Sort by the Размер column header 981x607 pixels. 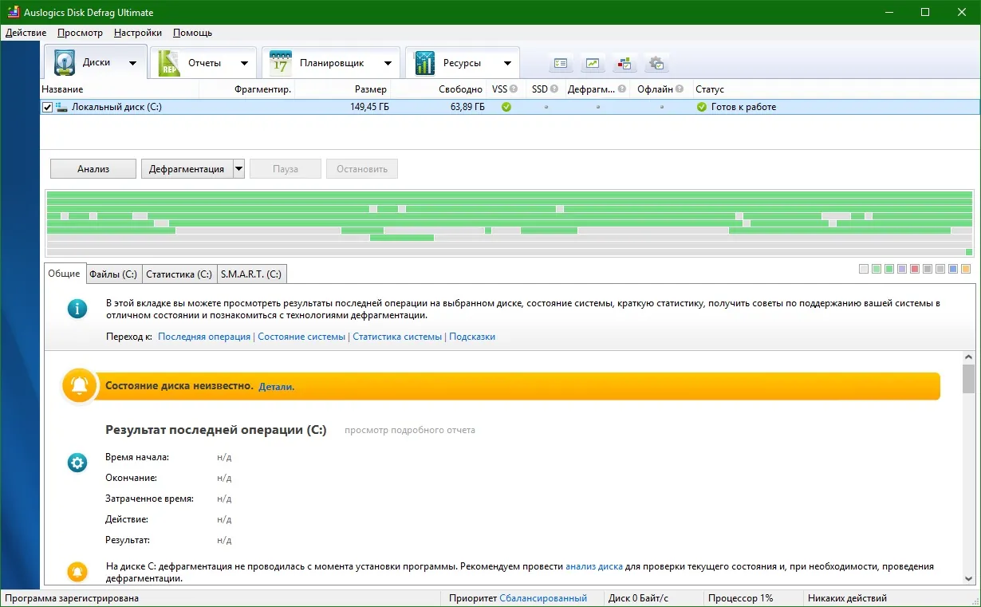[371, 89]
